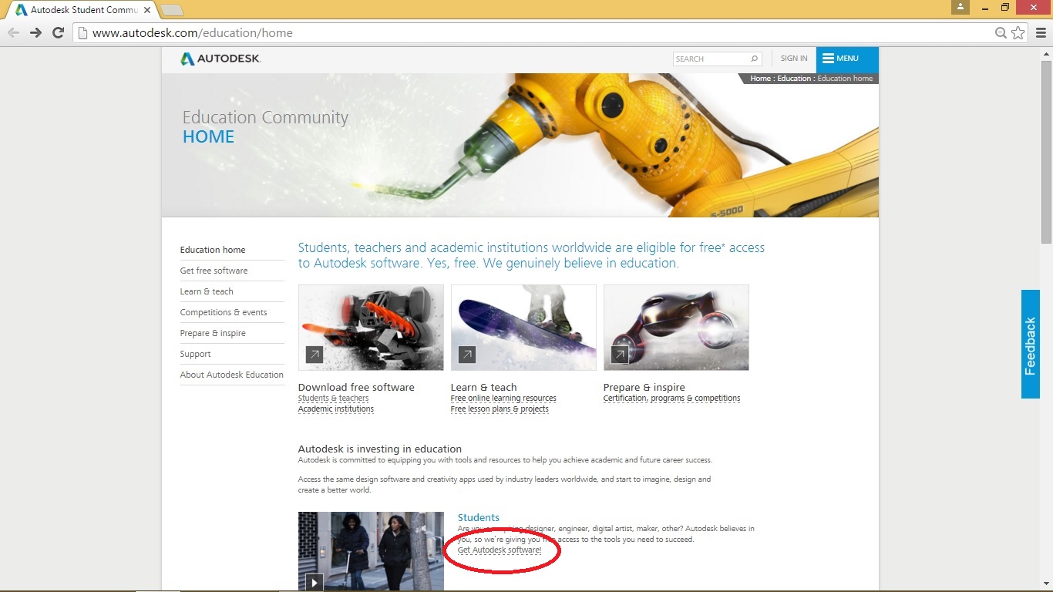This screenshot has height=592, width=1053.
Task: Click the browser back arrow
Action: click(13, 32)
